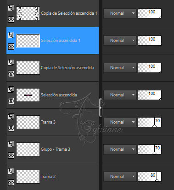Click layer type icon of Grupo - Trama 3

[11, 144]
